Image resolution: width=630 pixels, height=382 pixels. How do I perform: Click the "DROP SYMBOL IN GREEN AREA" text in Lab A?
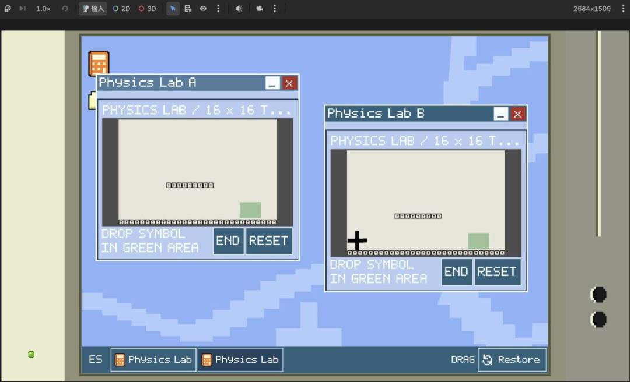[x=150, y=240]
